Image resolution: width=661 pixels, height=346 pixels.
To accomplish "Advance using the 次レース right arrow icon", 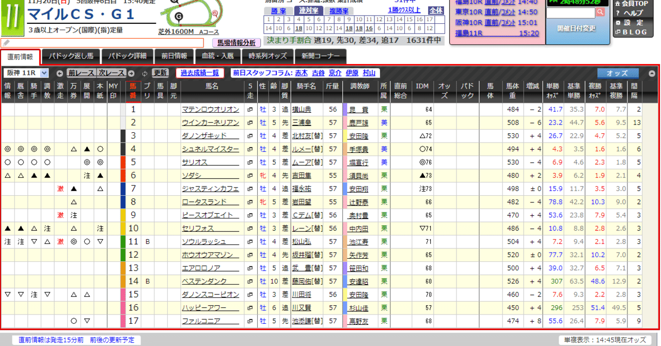I will [130, 73].
